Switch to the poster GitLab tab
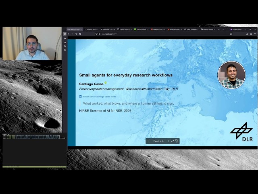 (x=175, y=30)
